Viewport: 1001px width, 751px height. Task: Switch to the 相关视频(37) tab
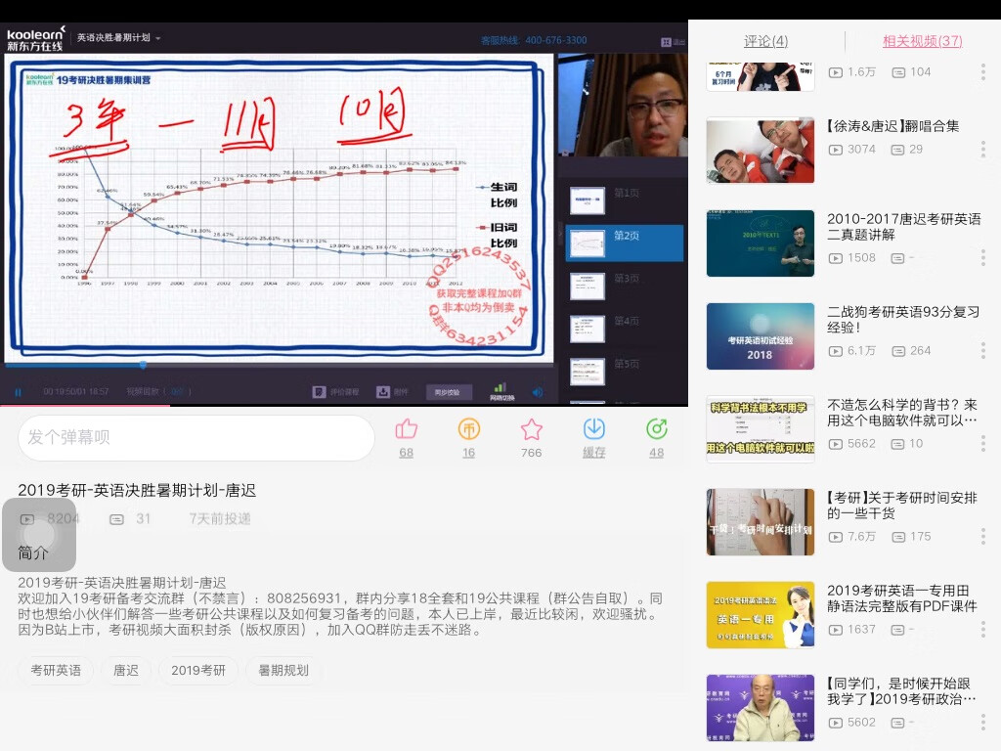pos(923,41)
